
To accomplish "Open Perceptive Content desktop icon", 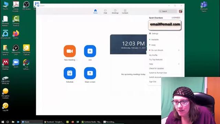I will tap(5, 93).
